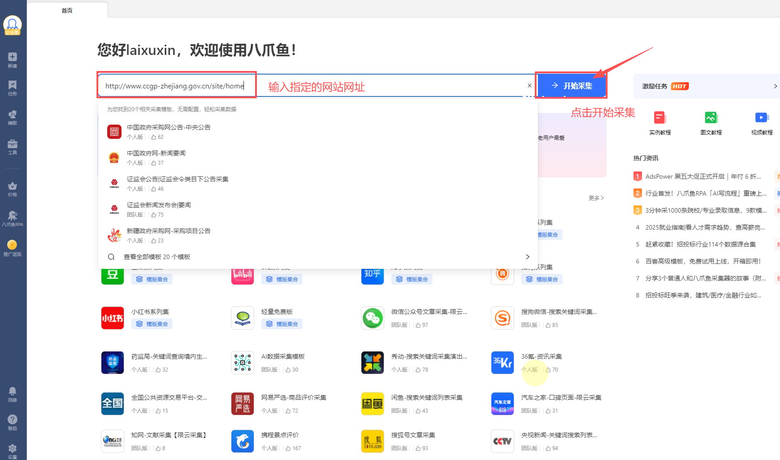Open the 任务 sidebar icon
Screen dimensions: 780x460
[13, 88]
